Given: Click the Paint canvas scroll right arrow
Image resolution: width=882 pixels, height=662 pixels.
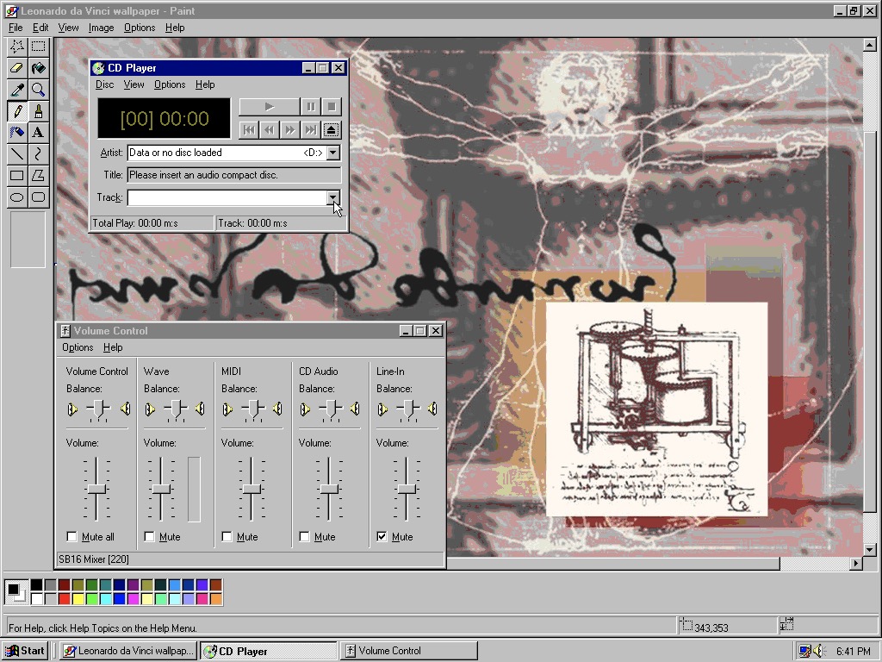Looking at the screenshot, I should click(856, 563).
